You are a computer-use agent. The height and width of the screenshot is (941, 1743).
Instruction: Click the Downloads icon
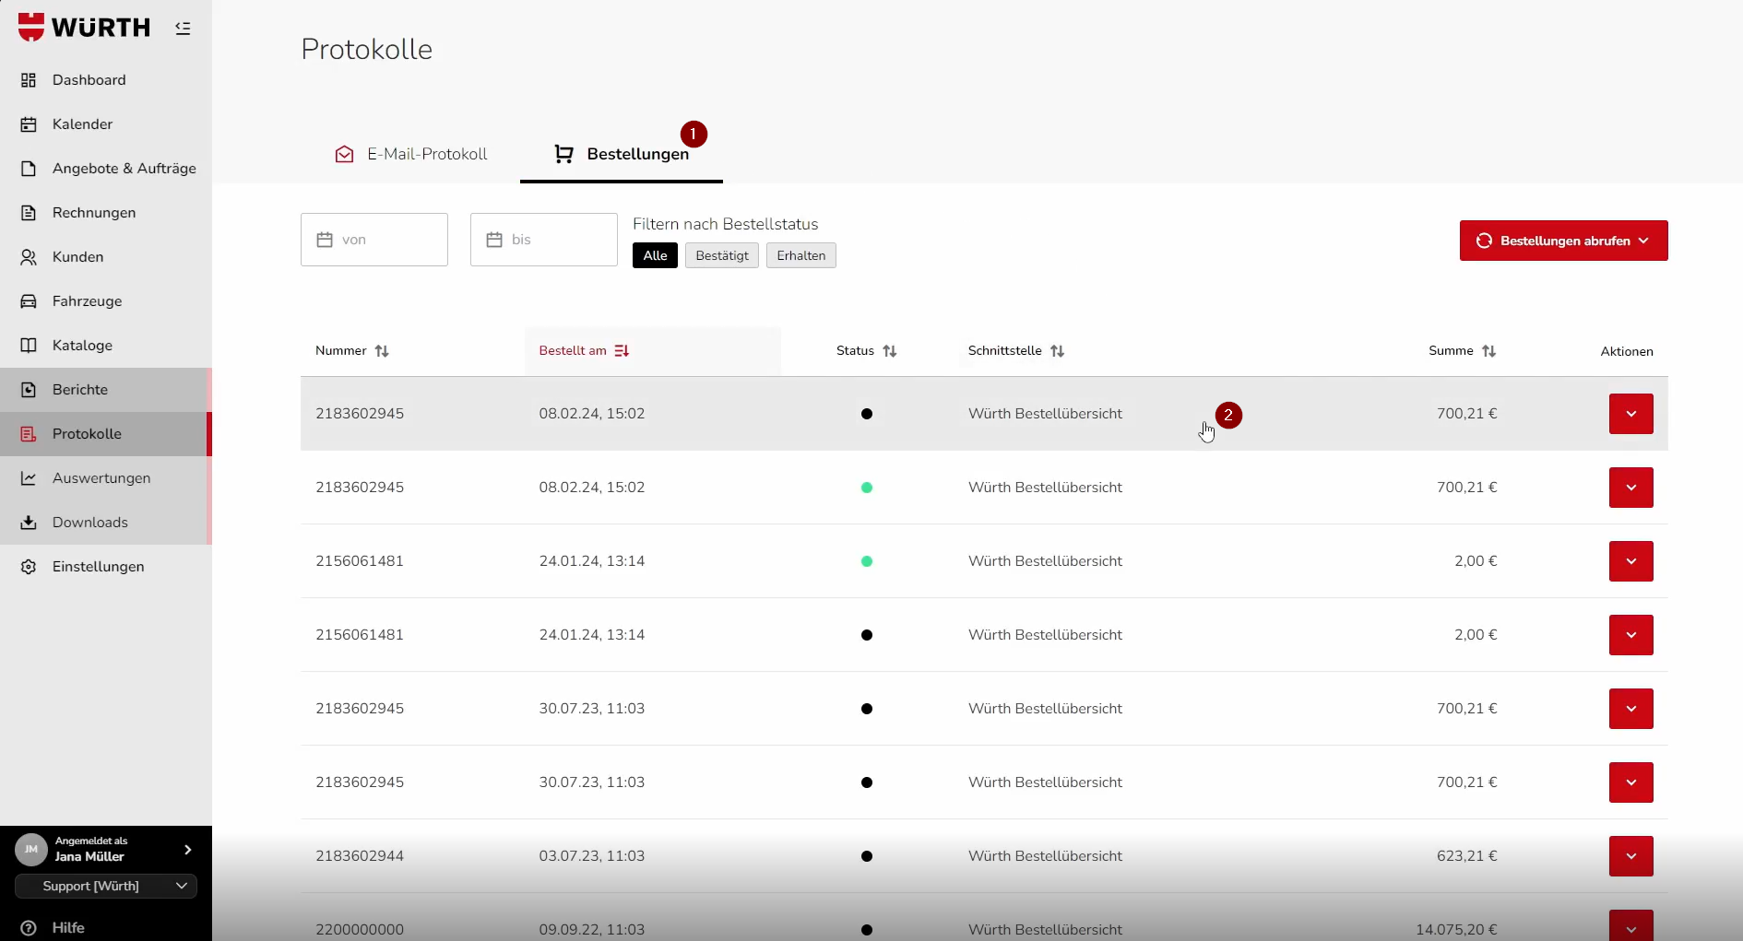pos(29,523)
